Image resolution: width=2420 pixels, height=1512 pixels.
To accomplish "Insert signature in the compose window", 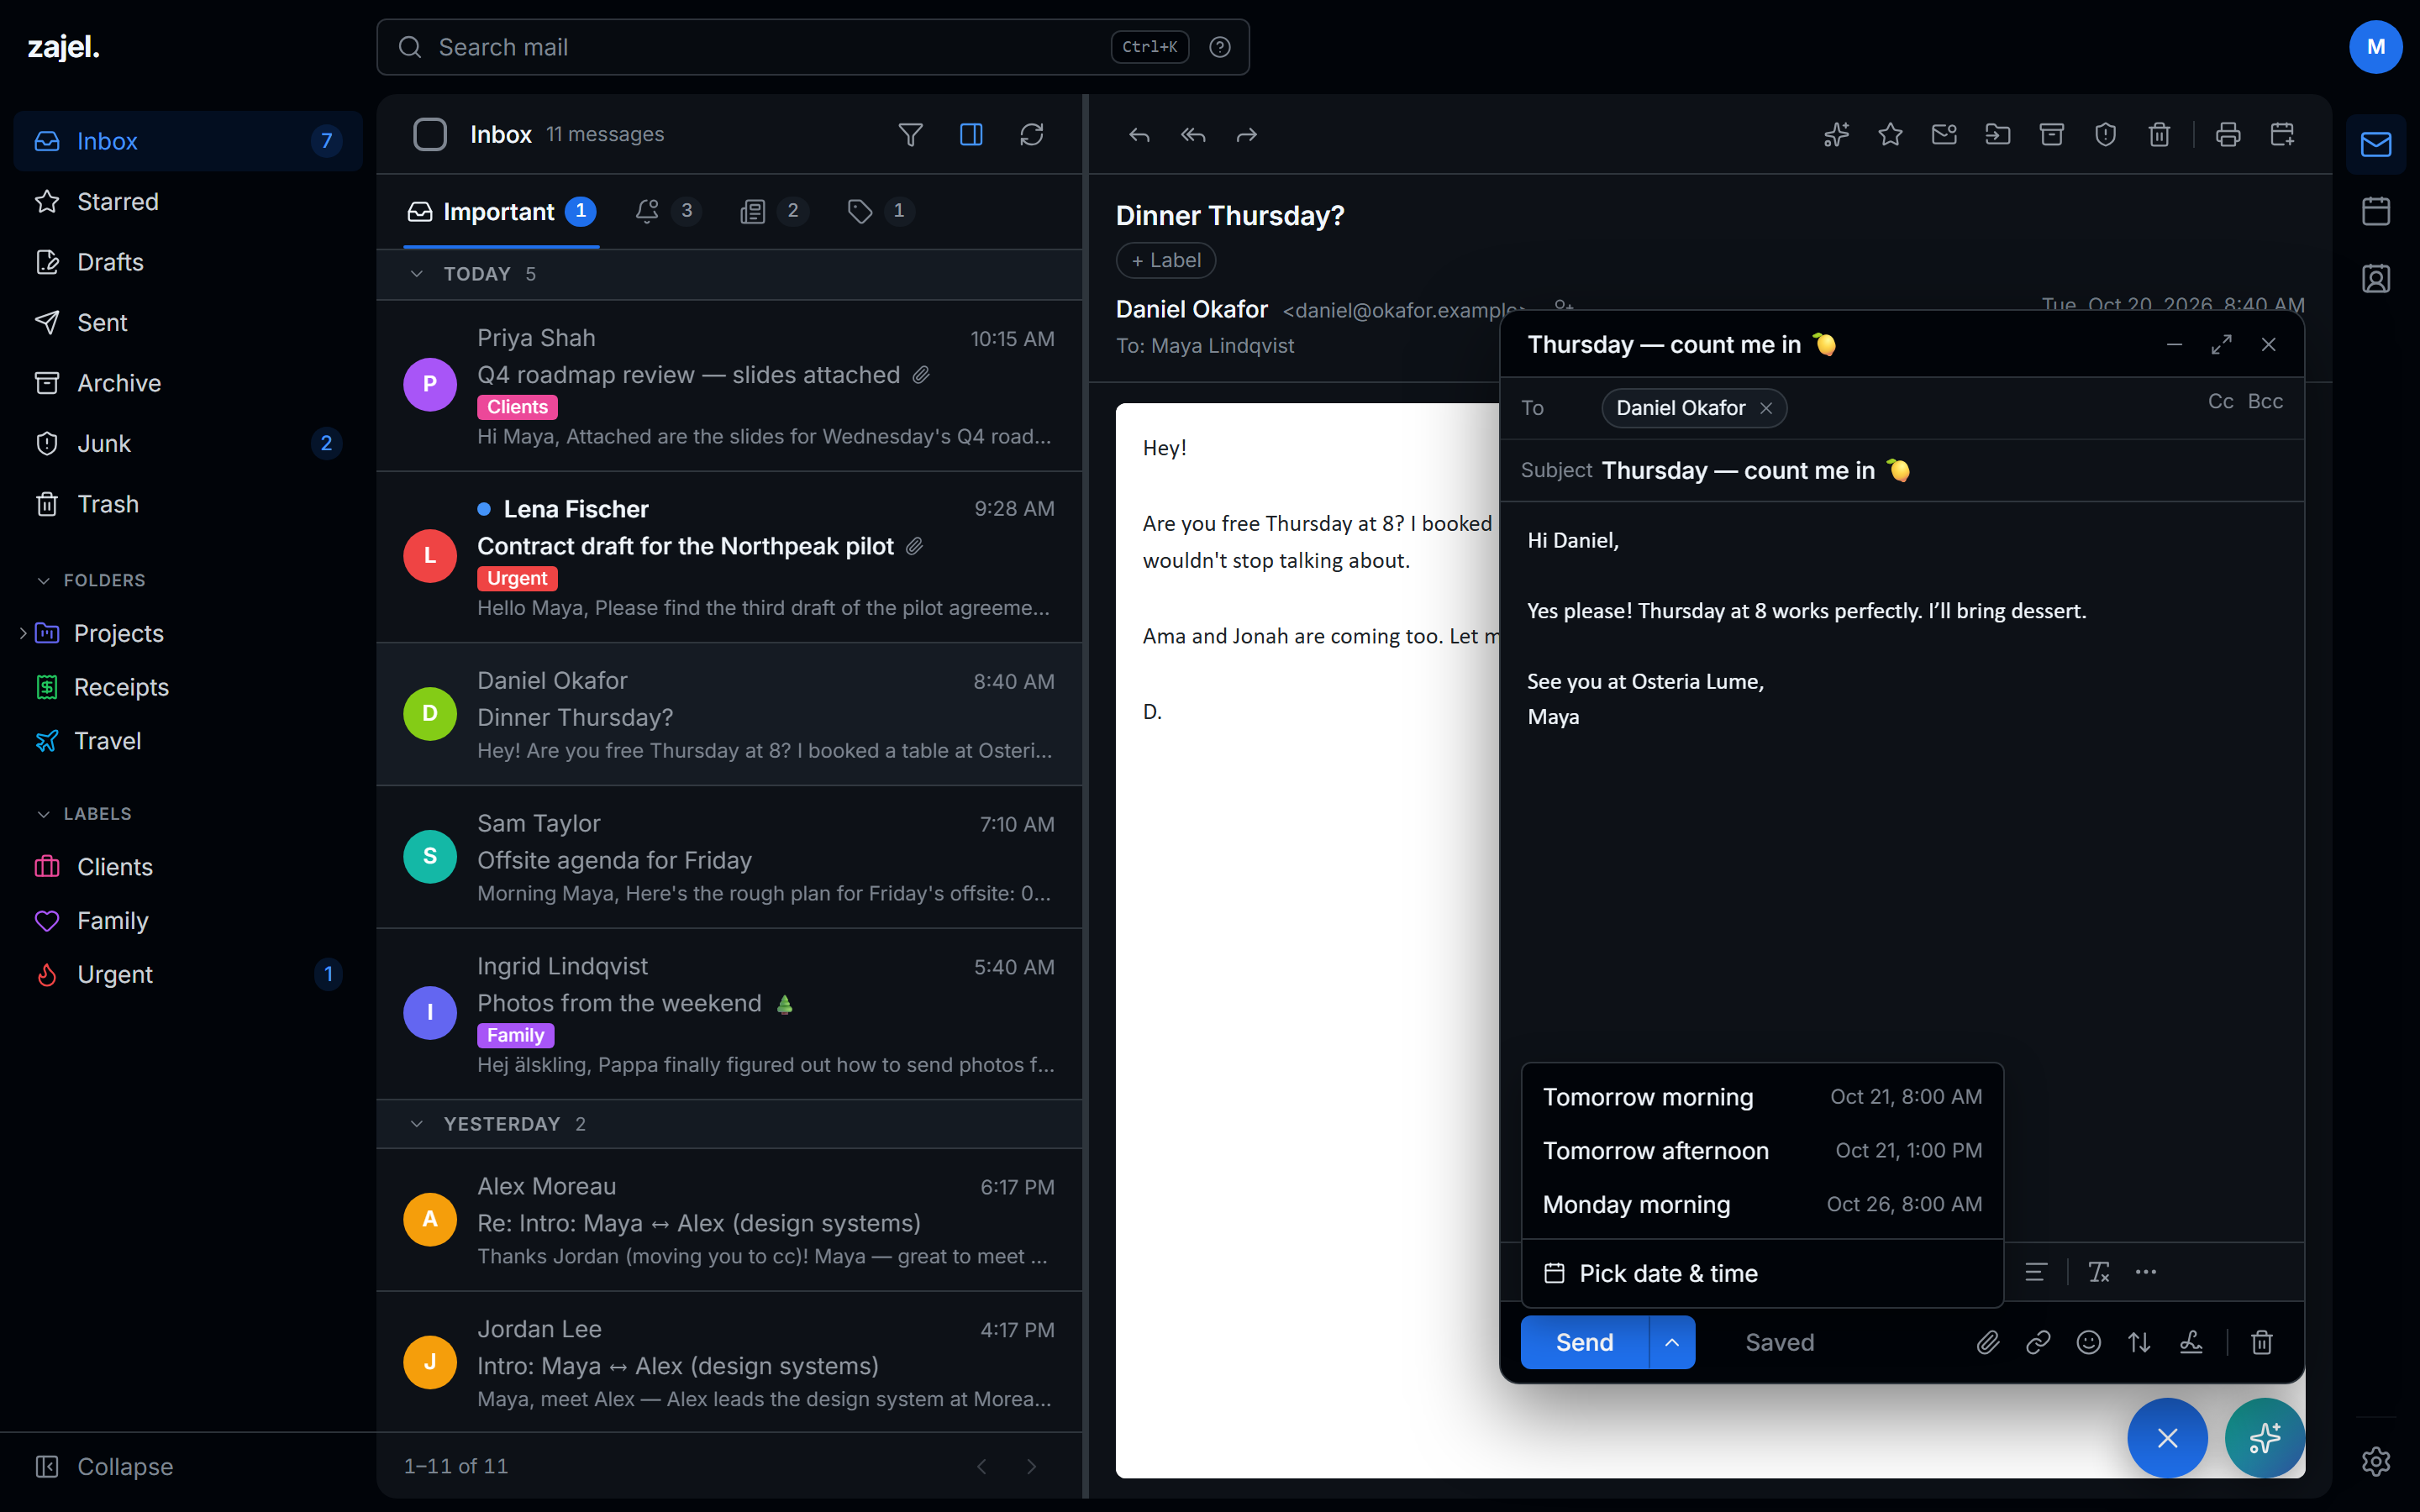I will click(2191, 1342).
